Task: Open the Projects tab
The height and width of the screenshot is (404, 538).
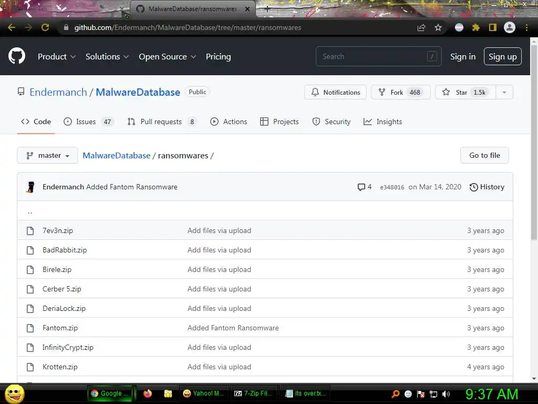Action: [x=280, y=122]
